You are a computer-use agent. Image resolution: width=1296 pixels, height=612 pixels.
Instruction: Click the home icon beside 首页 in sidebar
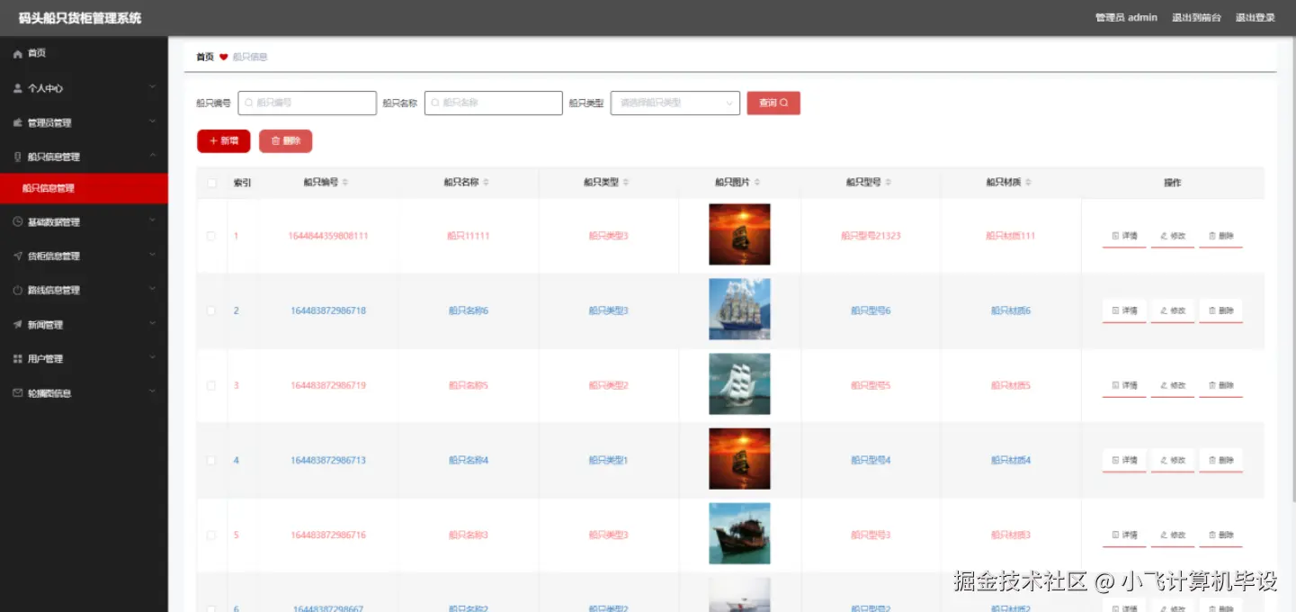coord(18,54)
